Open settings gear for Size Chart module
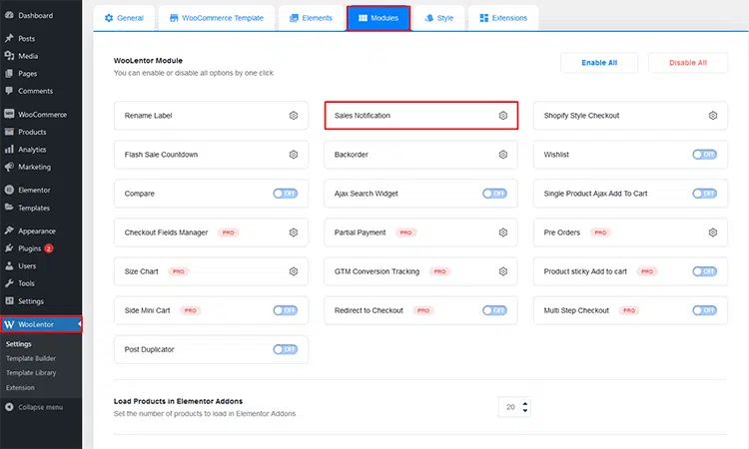 click(x=294, y=271)
